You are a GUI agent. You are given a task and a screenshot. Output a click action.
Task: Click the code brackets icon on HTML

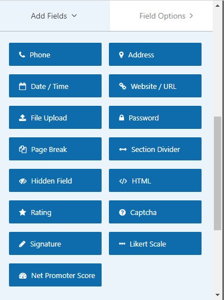coord(123,181)
